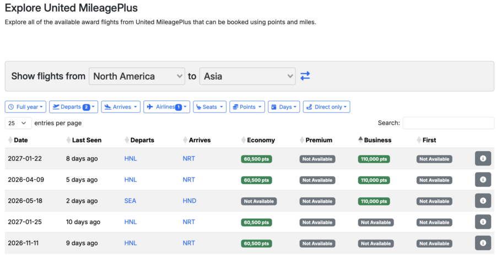The height and width of the screenshot is (255, 496).
Task: Open the Full year filter dropdown
Action: (25, 107)
